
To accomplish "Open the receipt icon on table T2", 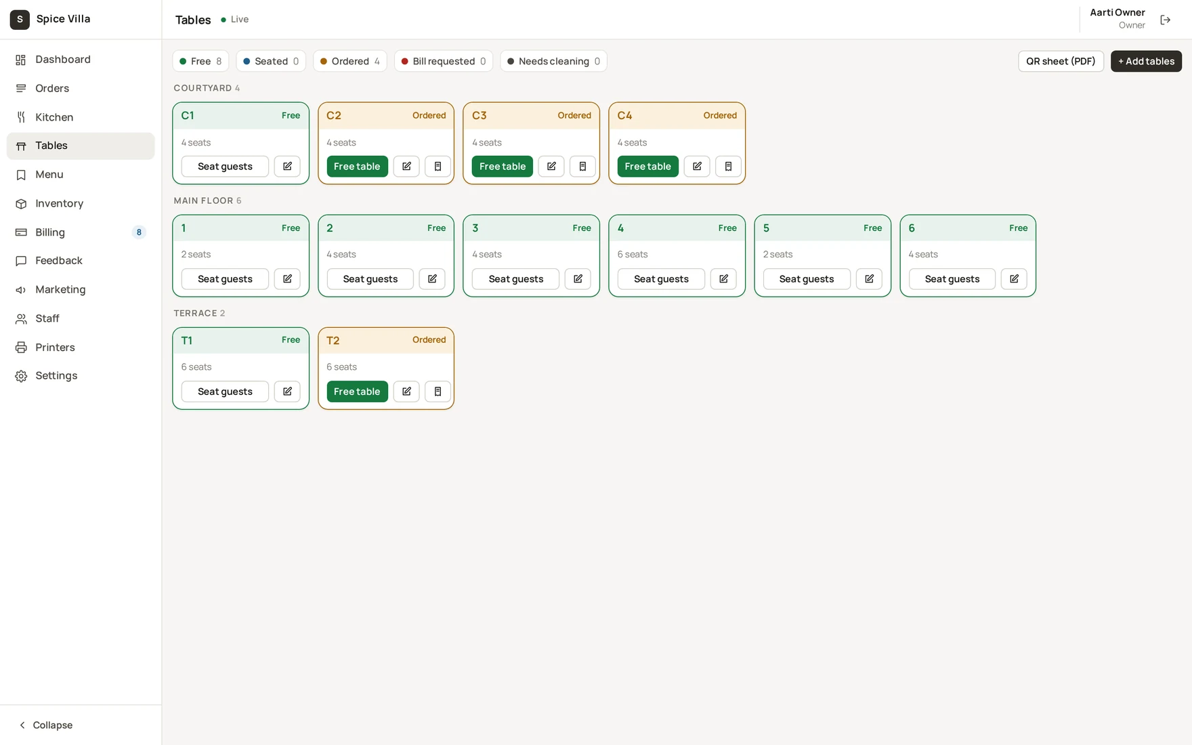I will [x=438, y=391].
